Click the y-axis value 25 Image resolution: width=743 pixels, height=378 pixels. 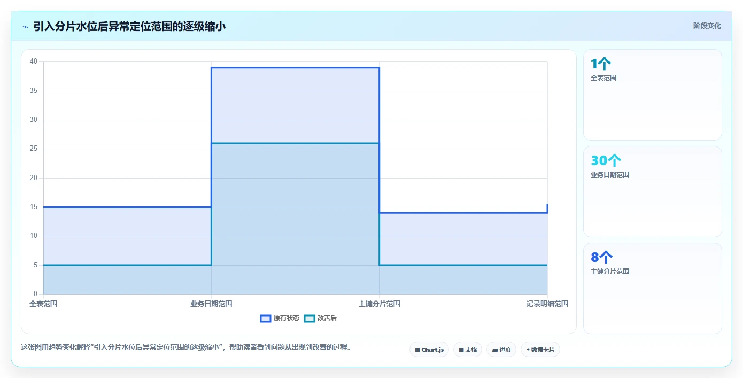coord(34,149)
